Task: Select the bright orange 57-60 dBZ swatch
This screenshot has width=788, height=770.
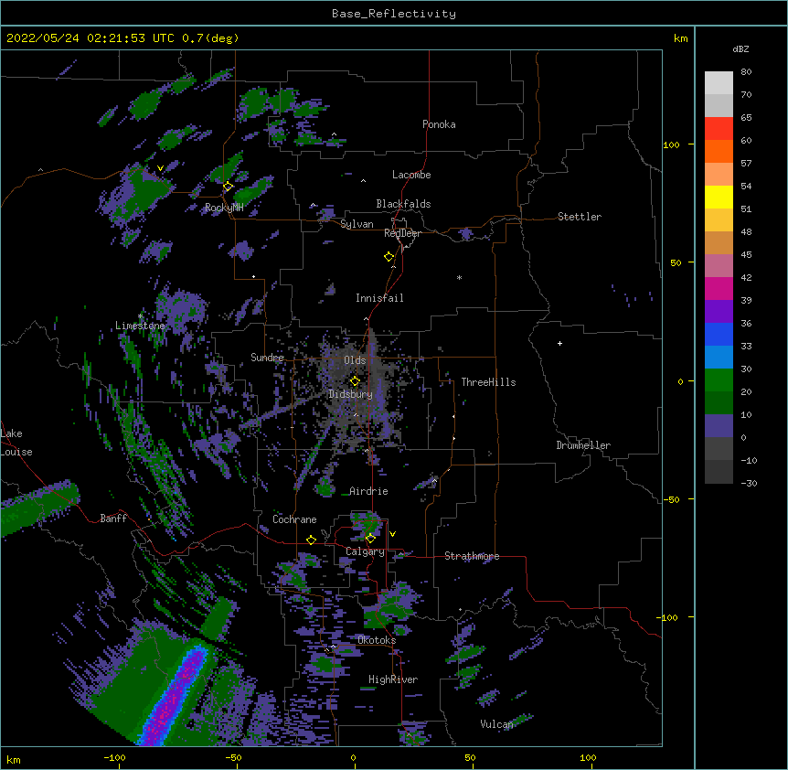Action: point(719,151)
